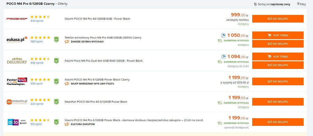The height and width of the screenshot is (136, 313).
Task: Click the green trust shield for DELUXURY
Action: 57,61
